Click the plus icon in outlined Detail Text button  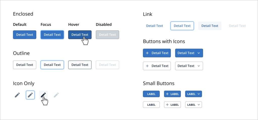[147, 66]
